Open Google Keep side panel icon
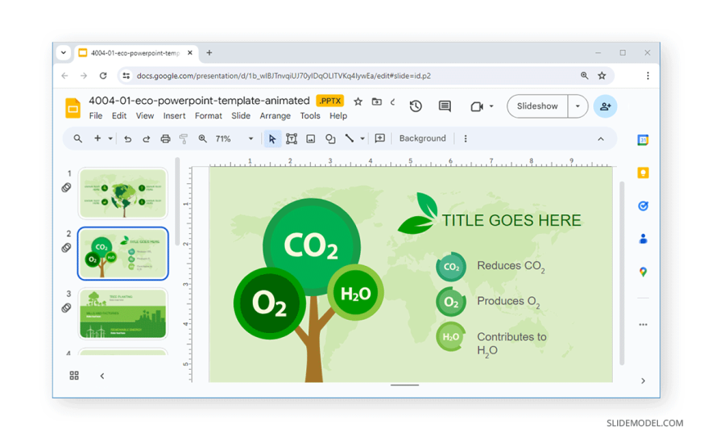 [643, 173]
